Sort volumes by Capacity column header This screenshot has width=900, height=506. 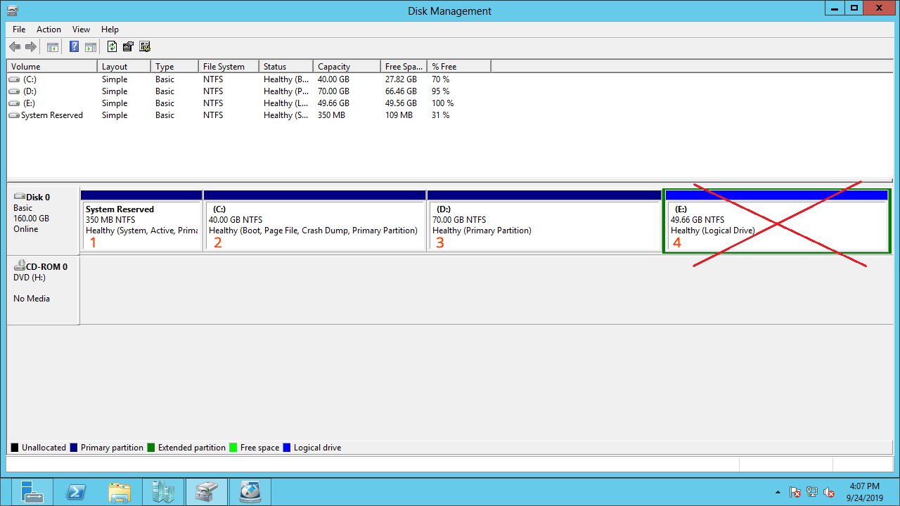point(333,67)
